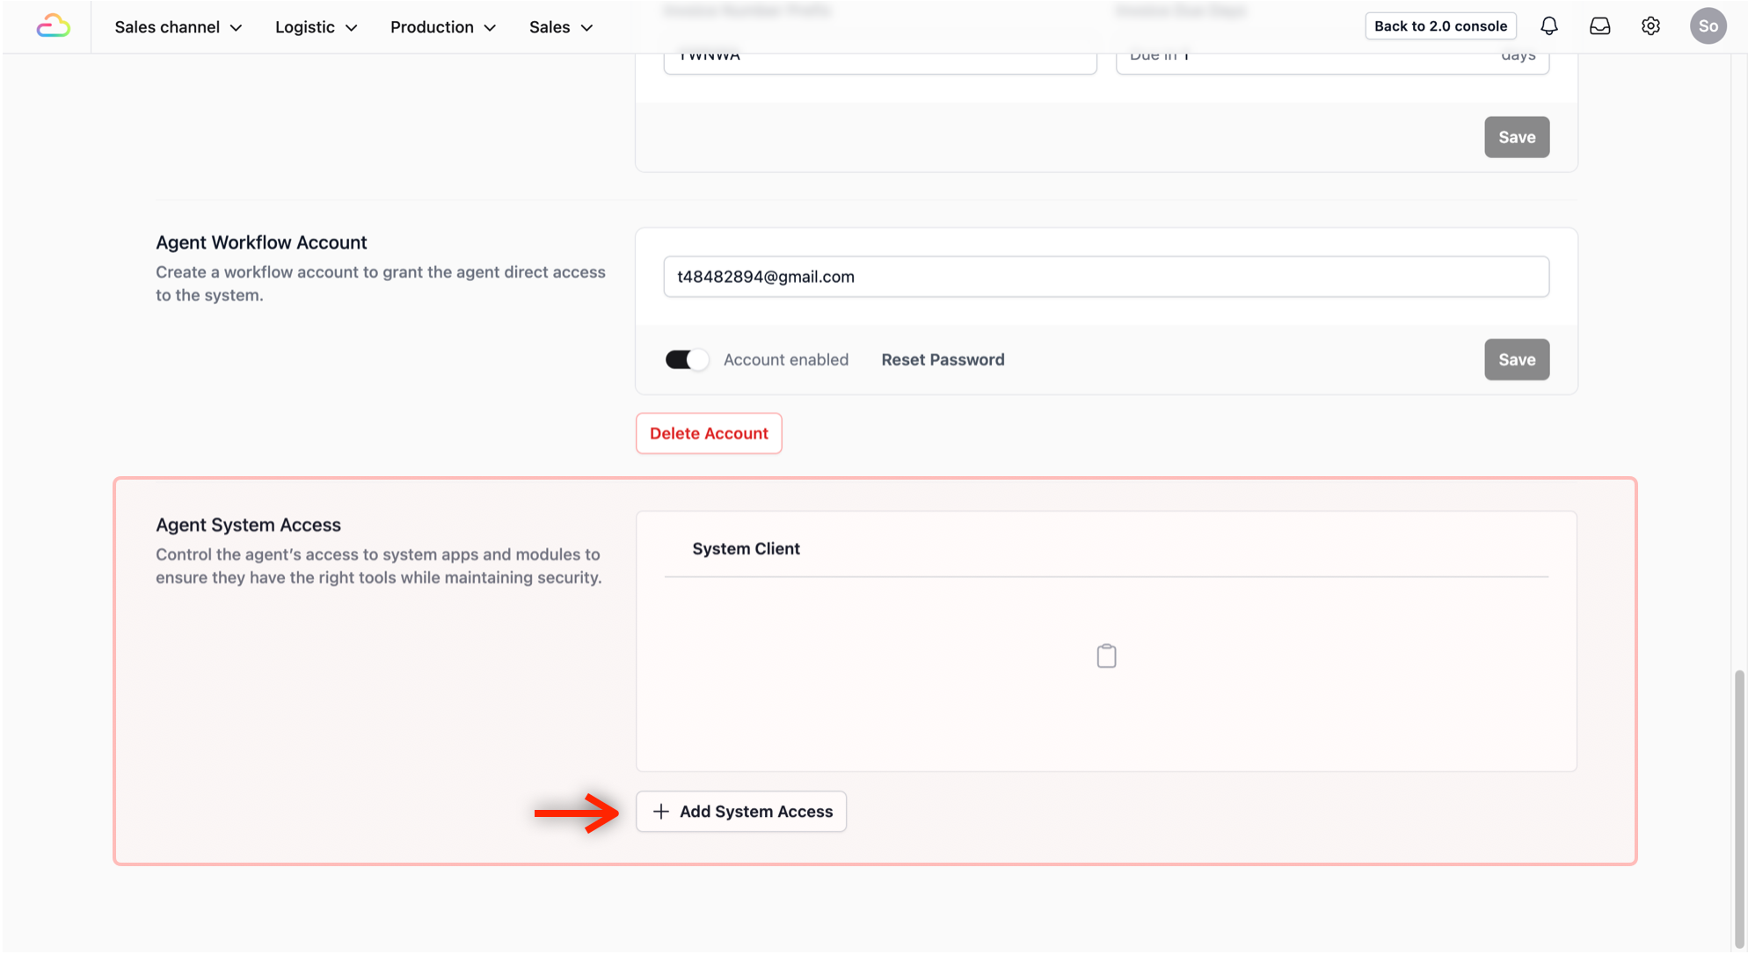Image resolution: width=1748 pixels, height=954 pixels.
Task: Click Back to 2.0 console
Action: coord(1440,26)
